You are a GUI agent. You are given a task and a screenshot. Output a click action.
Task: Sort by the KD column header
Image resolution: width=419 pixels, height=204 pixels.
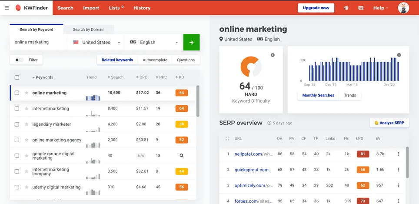[x=180, y=77]
